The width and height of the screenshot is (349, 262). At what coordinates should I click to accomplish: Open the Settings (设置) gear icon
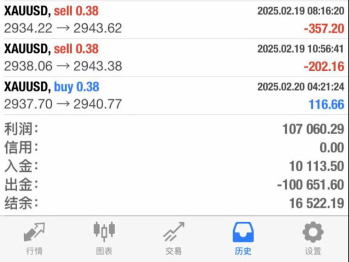(x=313, y=232)
